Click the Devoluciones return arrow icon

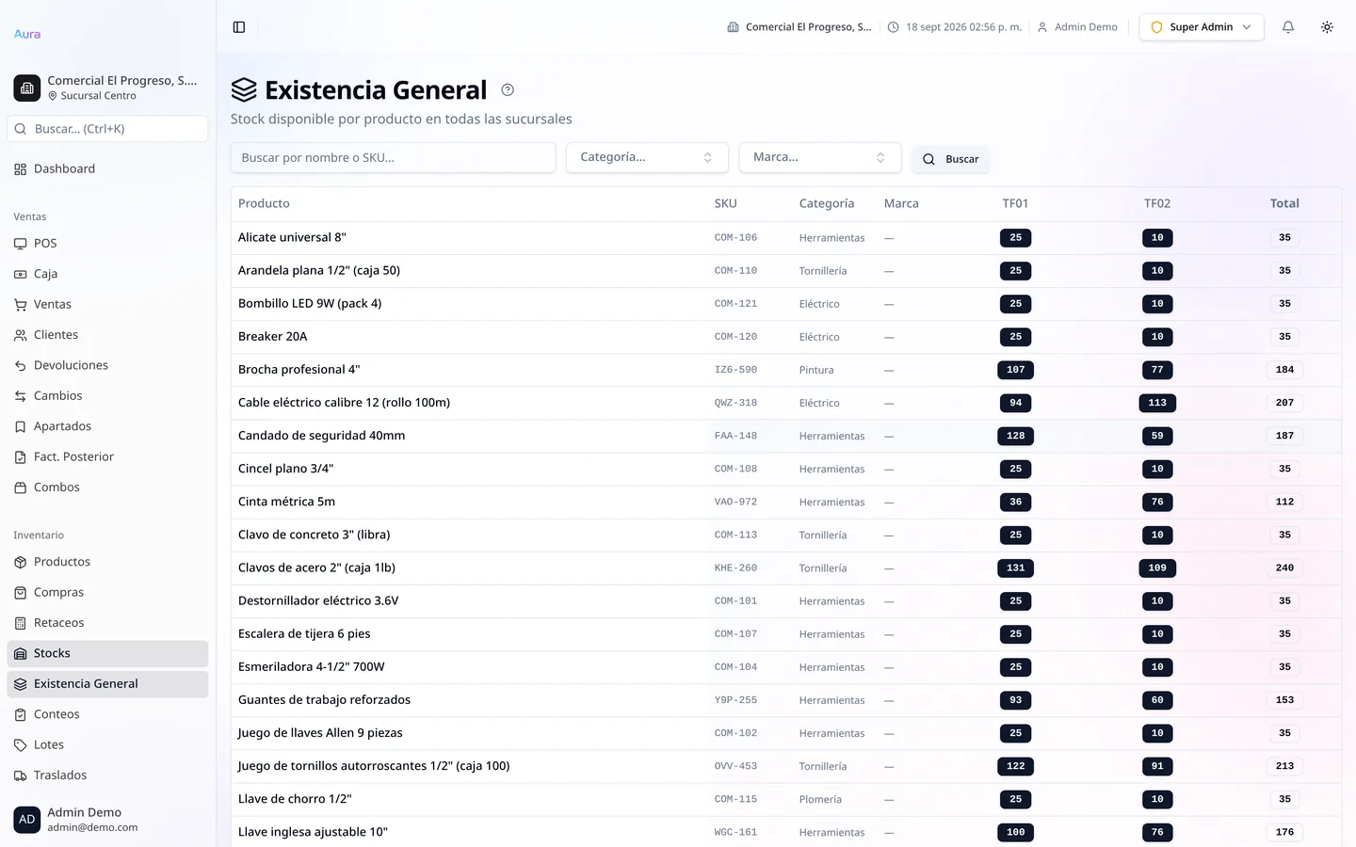pos(21,366)
